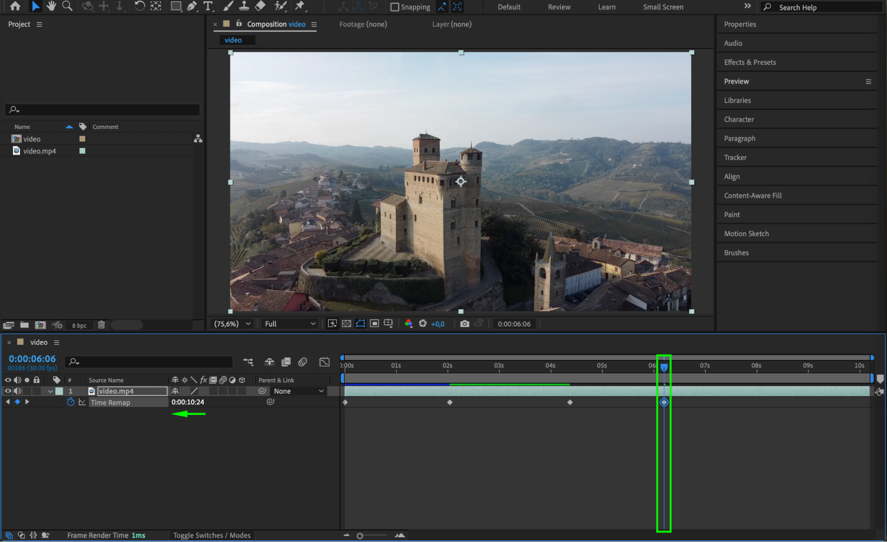887x542 pixels.
Task: Enable the Snapping checkbox
Action: 394,7
